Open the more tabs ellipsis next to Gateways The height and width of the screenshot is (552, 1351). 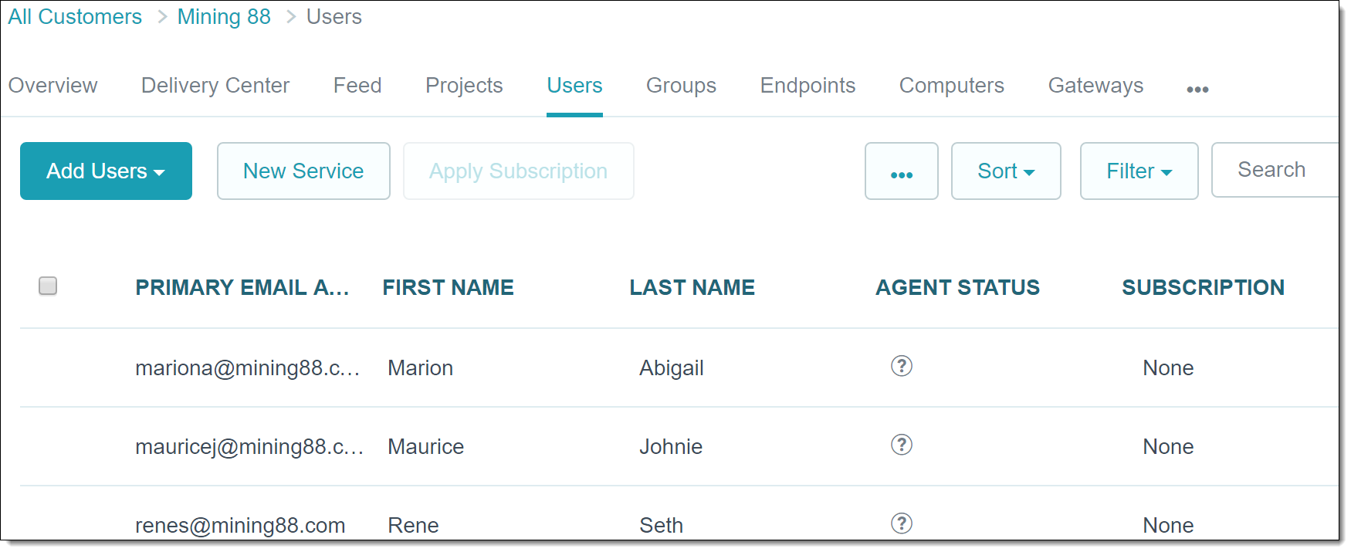[1197, 90]
